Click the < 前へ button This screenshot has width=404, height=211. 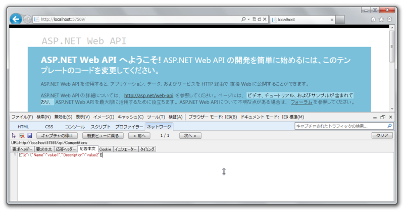coord(139,136)
